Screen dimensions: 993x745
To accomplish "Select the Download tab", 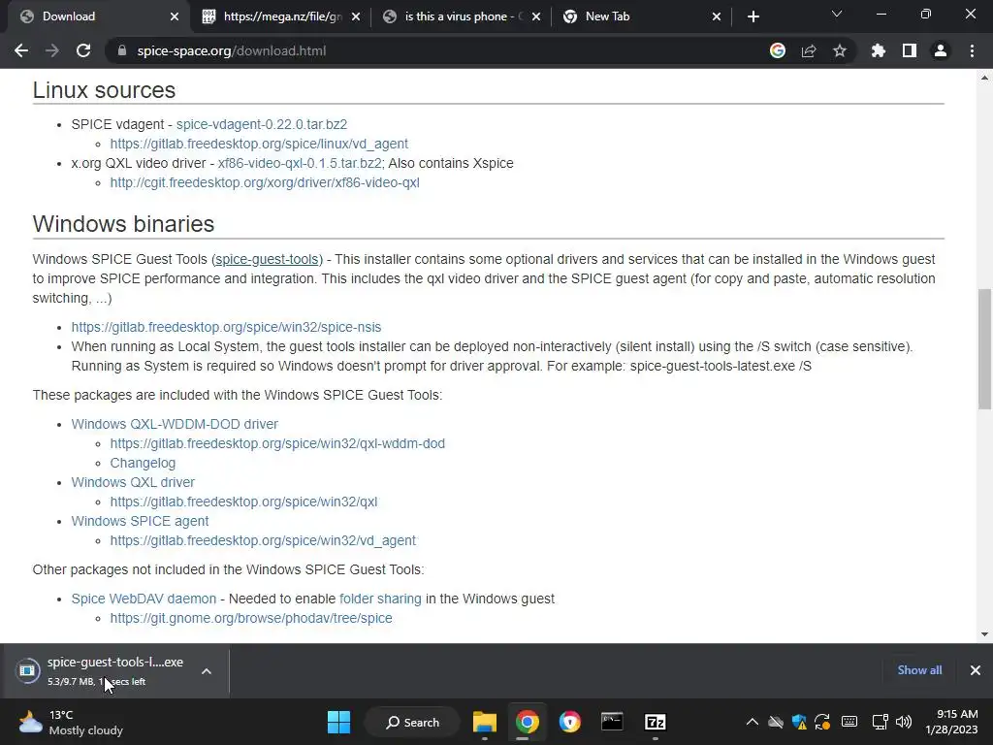I will 98,16.
